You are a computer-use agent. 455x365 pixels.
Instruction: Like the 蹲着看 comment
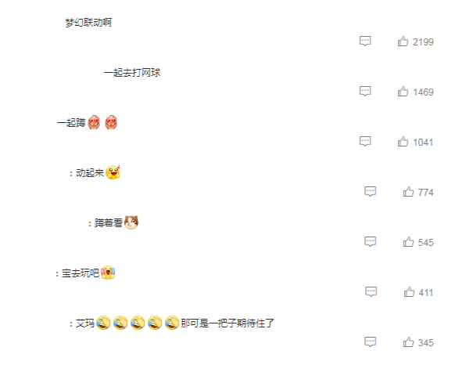click(x=408, y=241)
